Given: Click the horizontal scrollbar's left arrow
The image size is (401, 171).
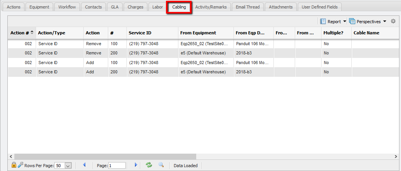Looking at the screenshot, I should point(10,156).
